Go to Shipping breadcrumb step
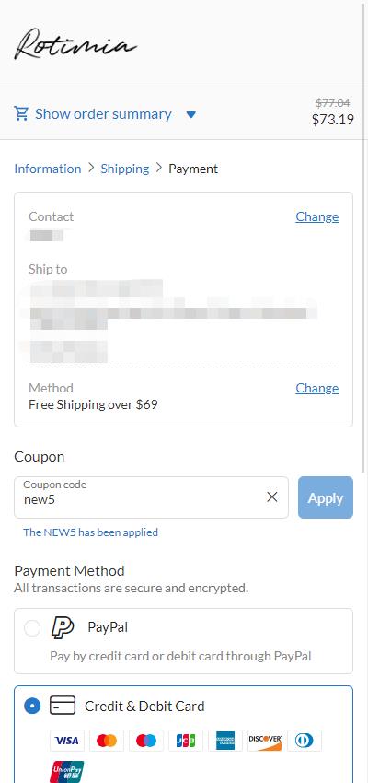The width and height of the screenshot is (368, 783). tap(125, 169)
